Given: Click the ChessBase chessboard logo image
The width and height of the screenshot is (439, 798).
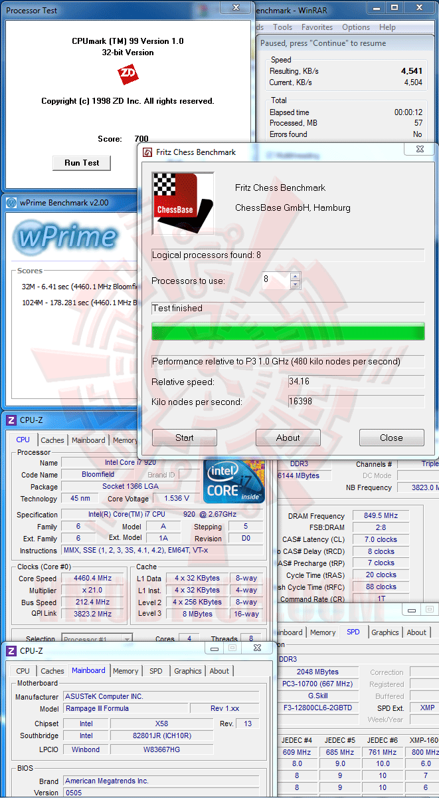Looking at the screenshot, I should tap(183, 203).
